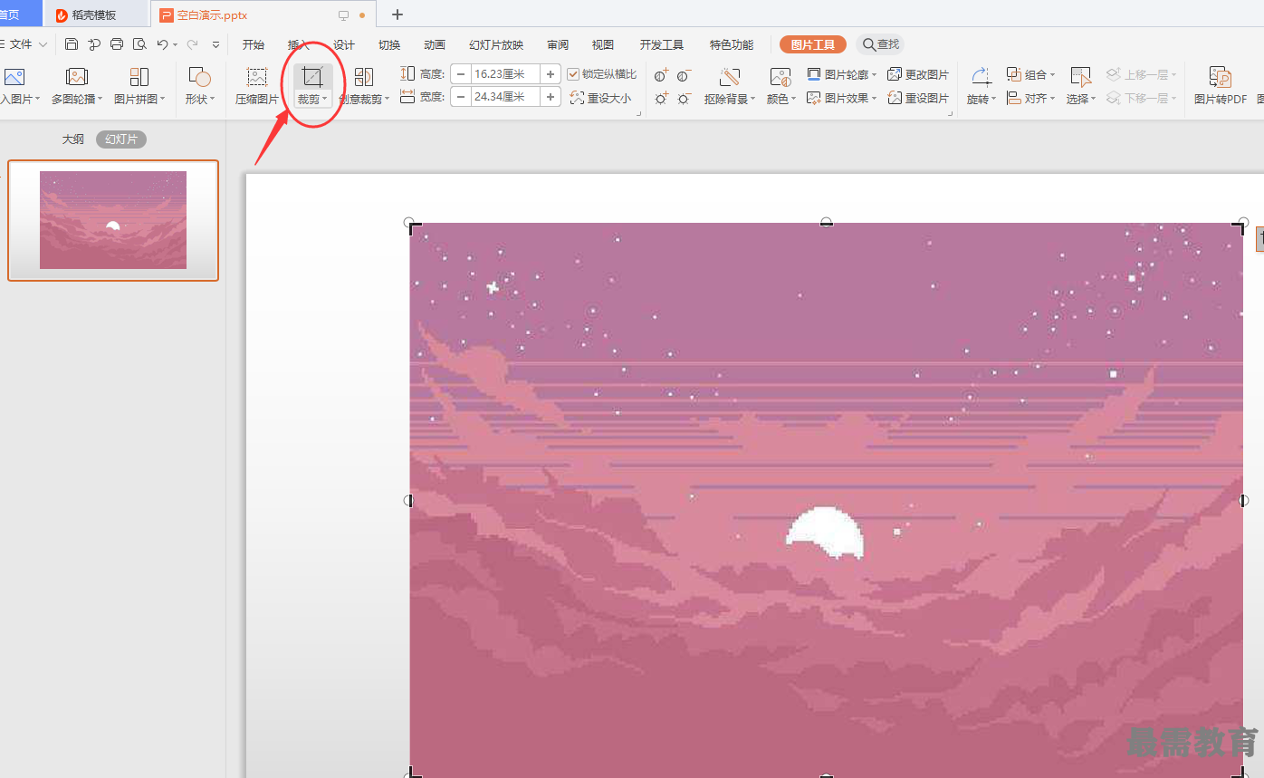The image size is (1264, 778).
Task: Click the Increase Contrast icon
Action: click(x=661, y=75)
